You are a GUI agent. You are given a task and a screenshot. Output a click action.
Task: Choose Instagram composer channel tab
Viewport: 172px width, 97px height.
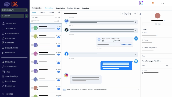tap(84, 89)
